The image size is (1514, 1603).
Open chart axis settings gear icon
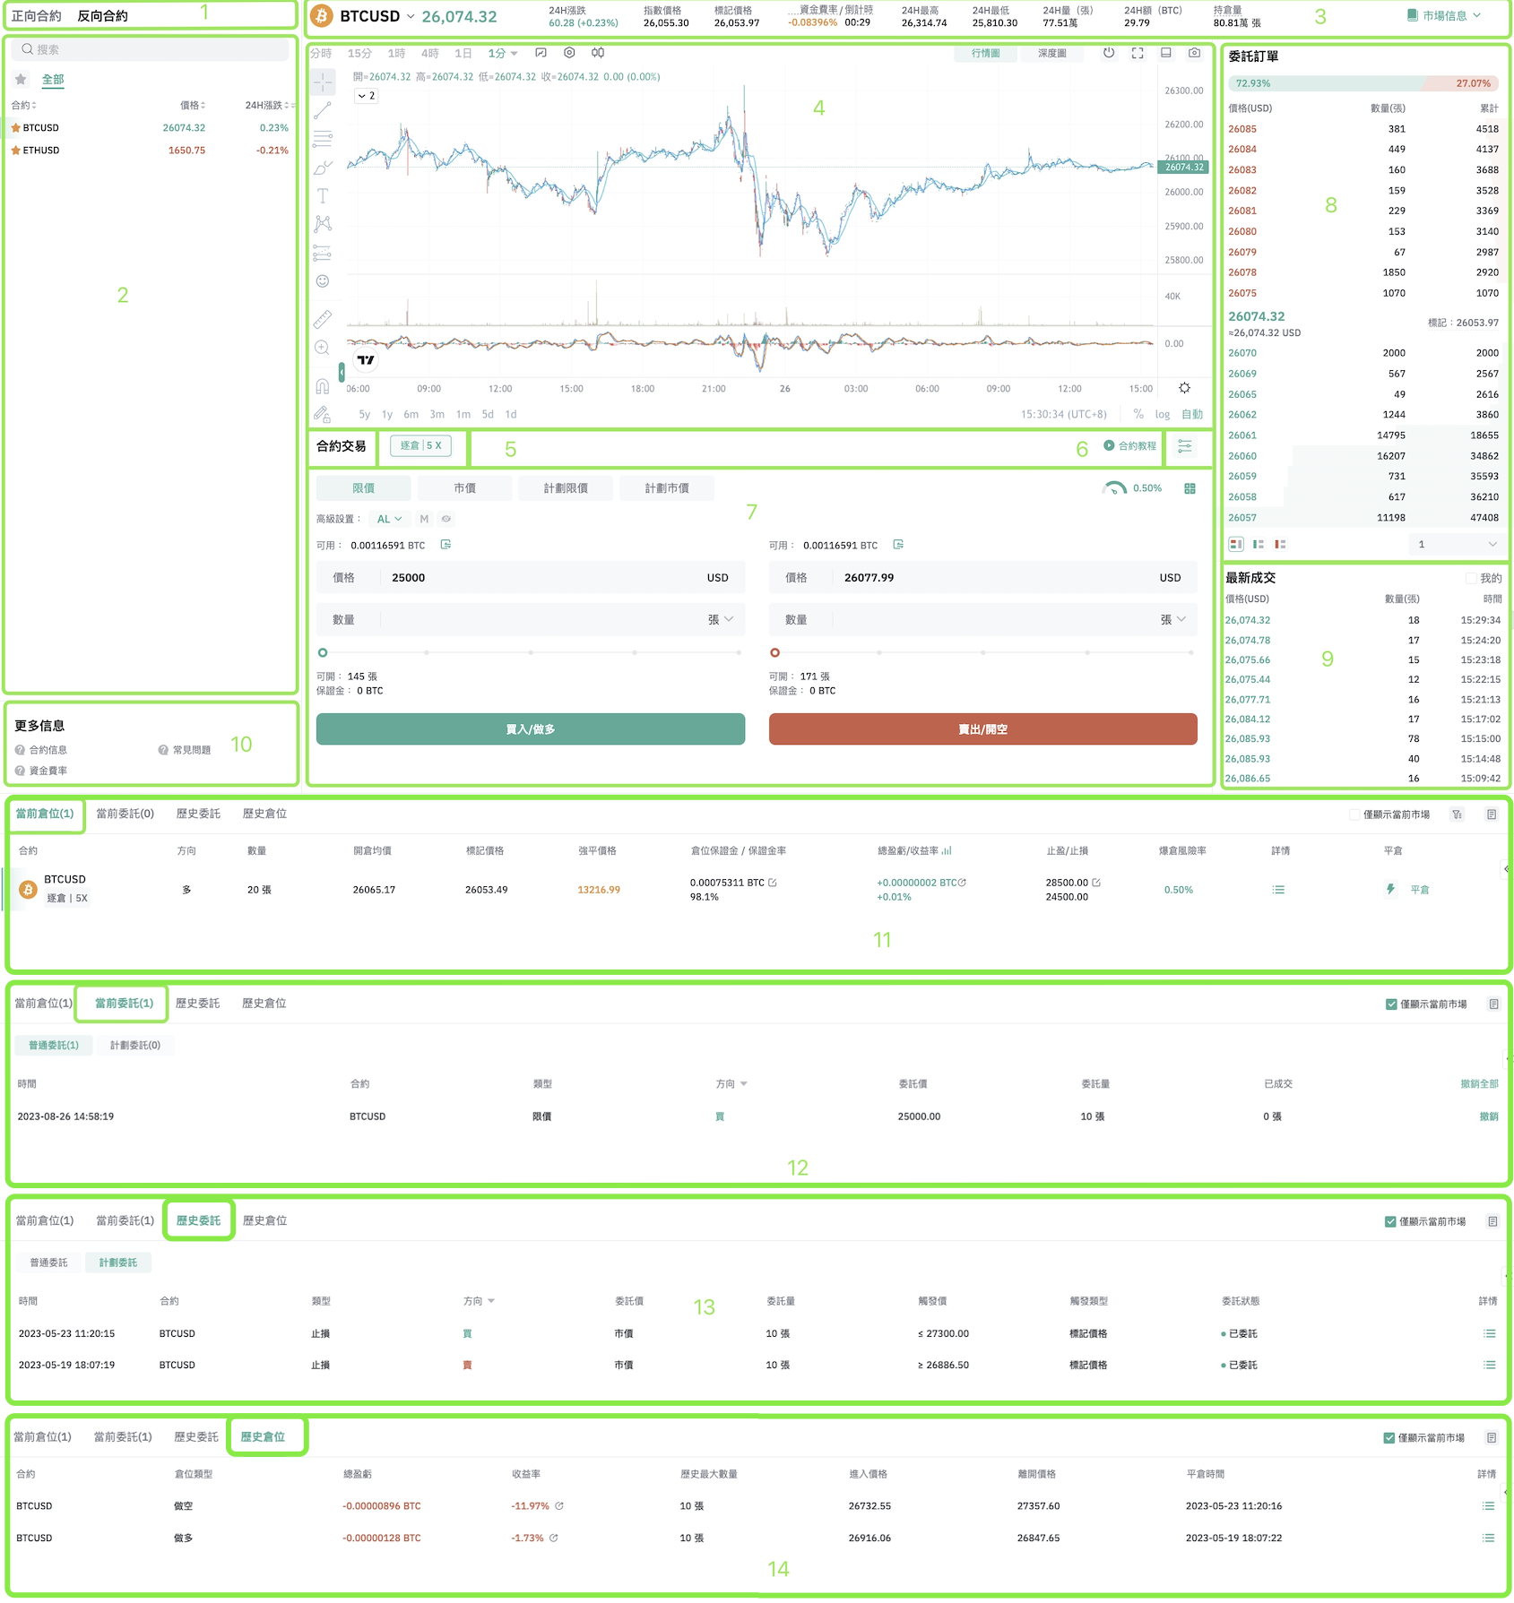click(x=1184, y=388)
